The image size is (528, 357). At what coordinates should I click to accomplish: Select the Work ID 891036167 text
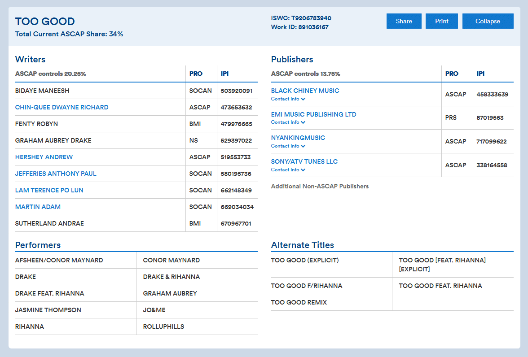point(300,27)
